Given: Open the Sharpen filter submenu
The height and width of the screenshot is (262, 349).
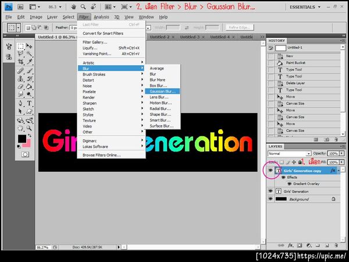Looking at the screenshot, I should 111,103.
